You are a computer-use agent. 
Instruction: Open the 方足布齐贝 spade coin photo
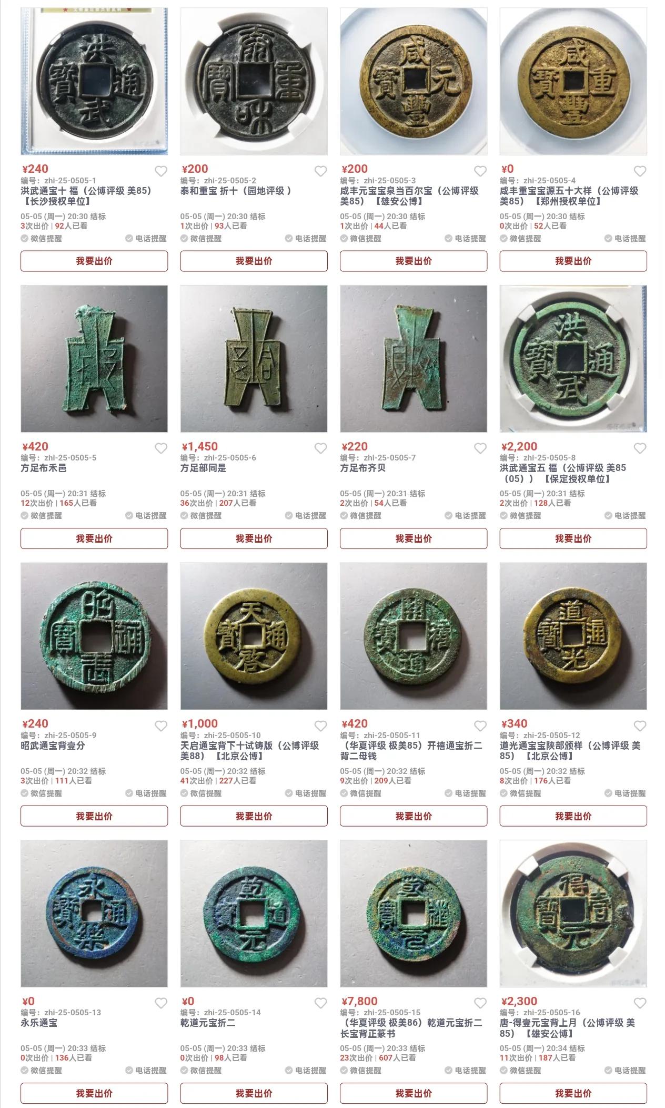(x=414, y=359)
